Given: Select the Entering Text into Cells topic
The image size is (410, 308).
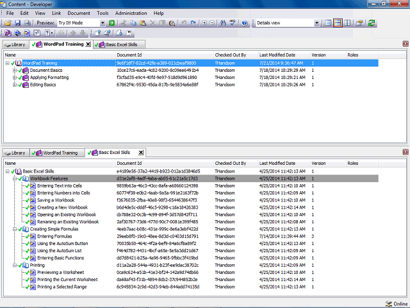Looking at the screenshot, I should pyautogui.click(x=60, y=186).
